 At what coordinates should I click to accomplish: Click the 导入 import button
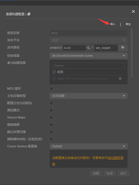tap(113, 24)
